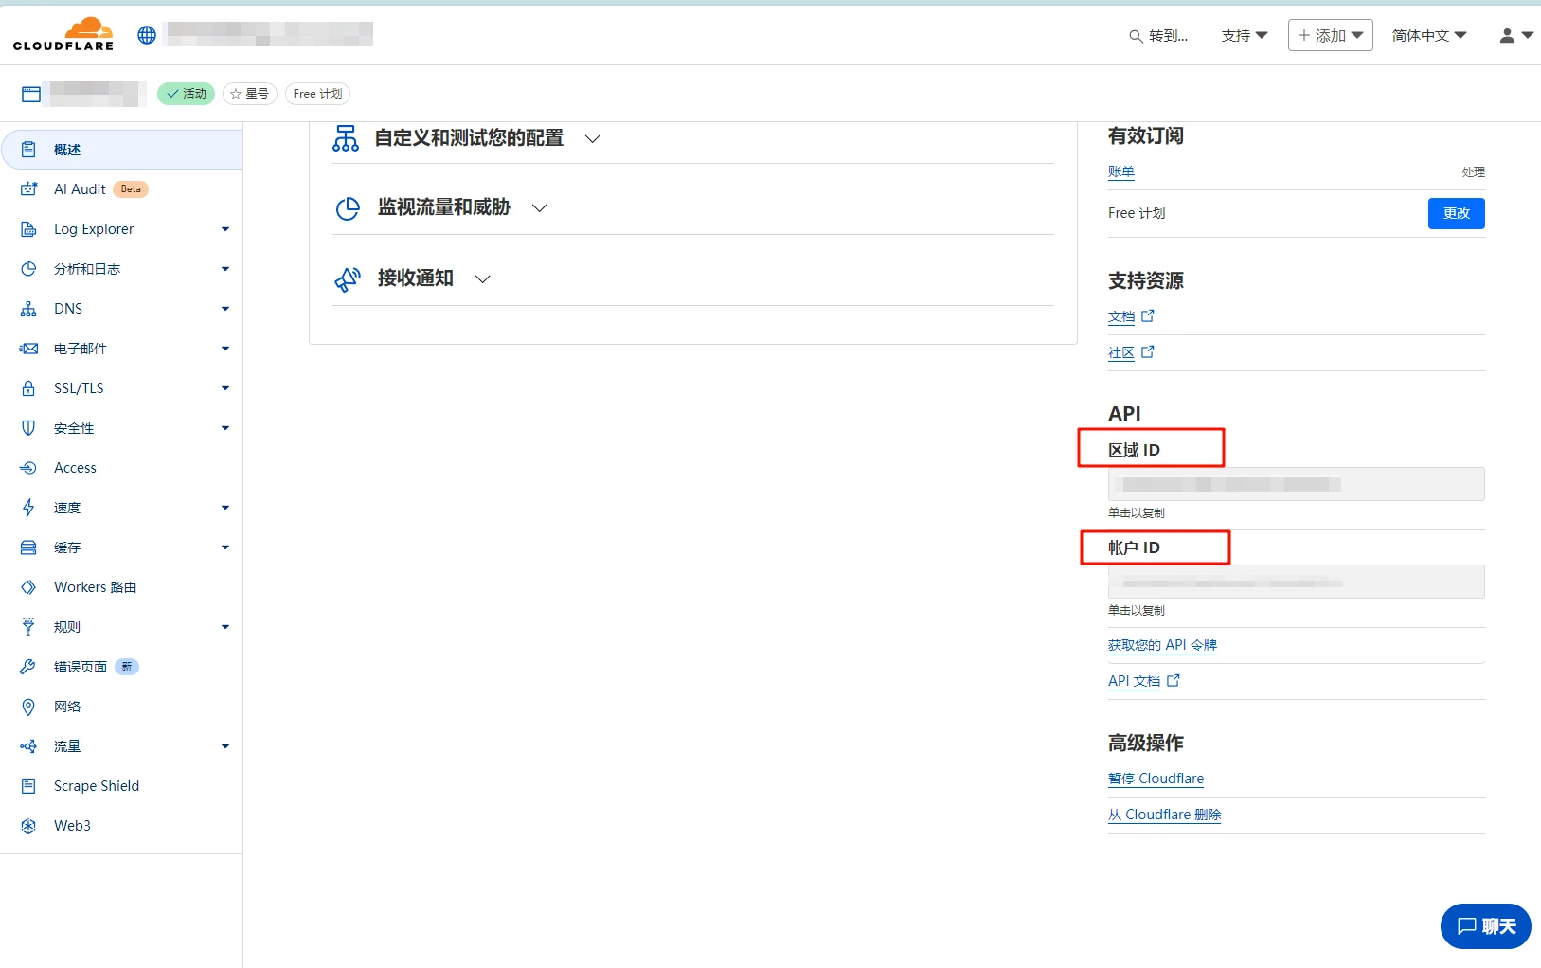Viewport: 1541px width, 968px height.
Task: Select 概述 in the sidebar
Action: tap(122, 150)
